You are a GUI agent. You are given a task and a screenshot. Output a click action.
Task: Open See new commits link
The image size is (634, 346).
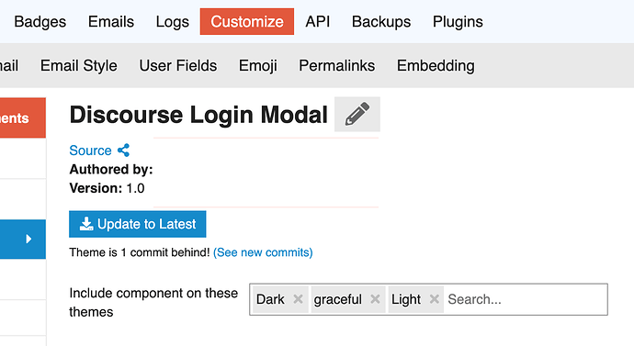pos(263,252)
